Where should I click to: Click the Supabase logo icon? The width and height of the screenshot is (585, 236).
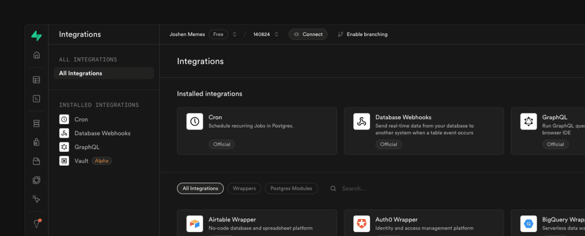(37, 36)
